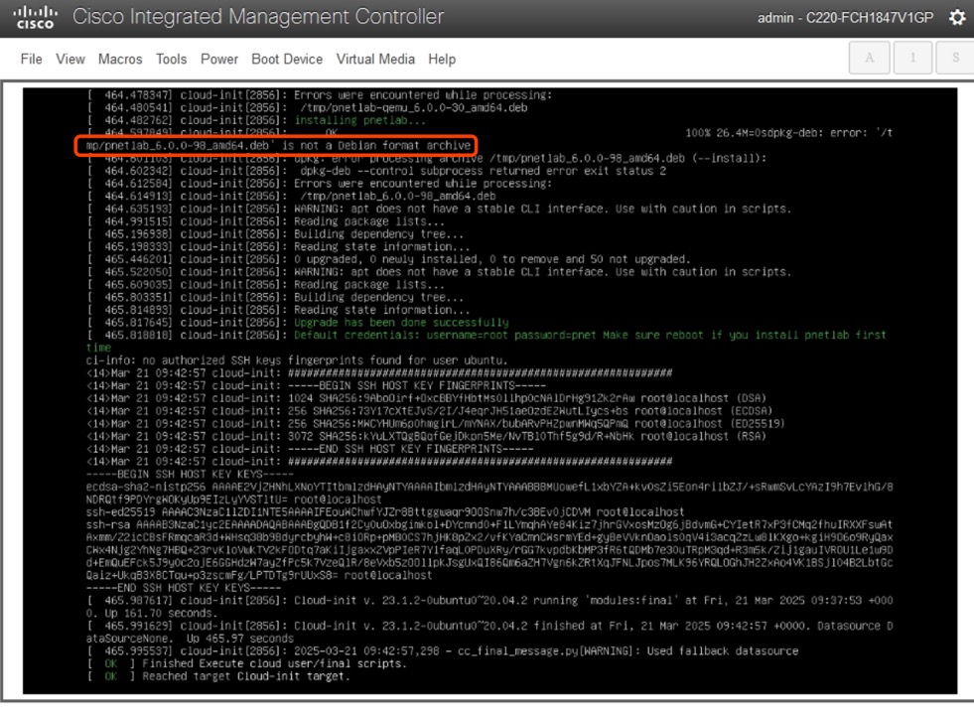Click the 'Reached target Cloud-init target' line

(x=238, y=676)
